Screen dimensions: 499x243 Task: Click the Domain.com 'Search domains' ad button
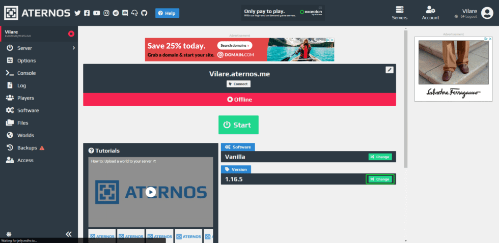coord(235,45)
